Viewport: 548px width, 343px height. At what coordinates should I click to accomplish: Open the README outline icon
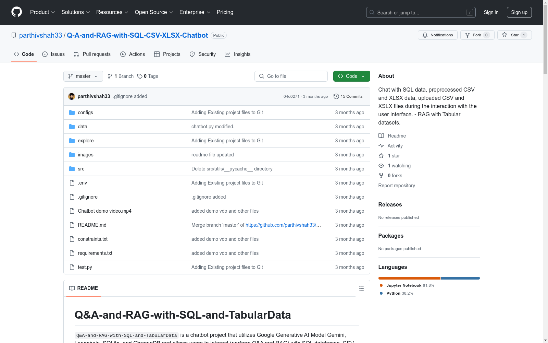pos(361,288)
